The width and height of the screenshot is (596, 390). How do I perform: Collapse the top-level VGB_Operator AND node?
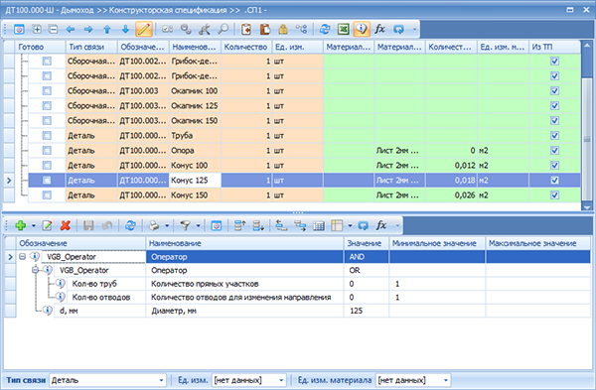pyautogui.click(x=23, y=257)
